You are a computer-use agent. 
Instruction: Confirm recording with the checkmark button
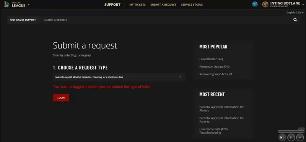tap(300, 137)
